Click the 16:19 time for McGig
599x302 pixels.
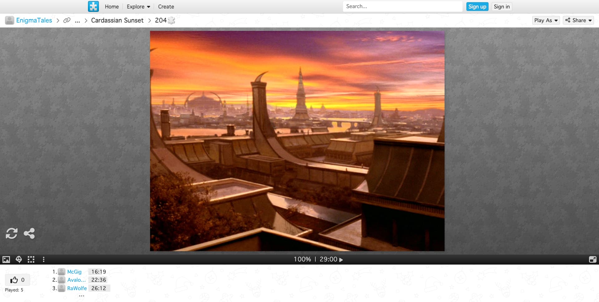(x=99, y=272)
